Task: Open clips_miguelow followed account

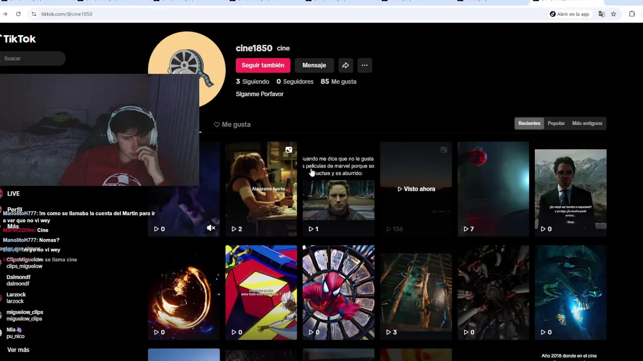Action: [24, 263]
